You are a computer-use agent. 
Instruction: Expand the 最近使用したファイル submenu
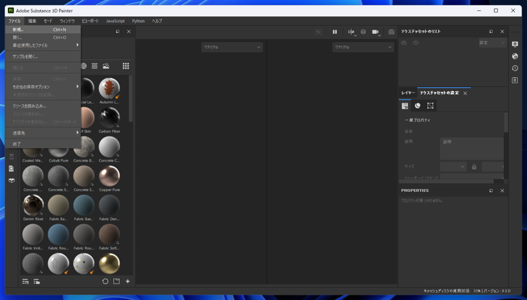pyautogui.click(x=43, y=45)
